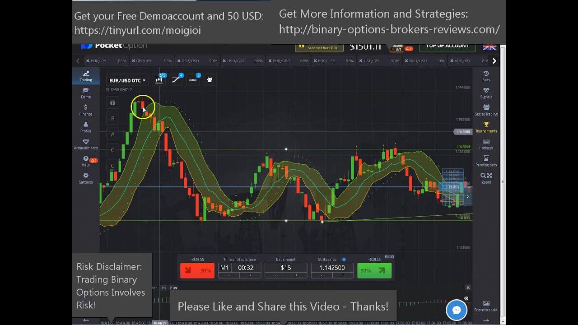Click the LIVE account avatar
578x325 pixels.
pos(397,47)
